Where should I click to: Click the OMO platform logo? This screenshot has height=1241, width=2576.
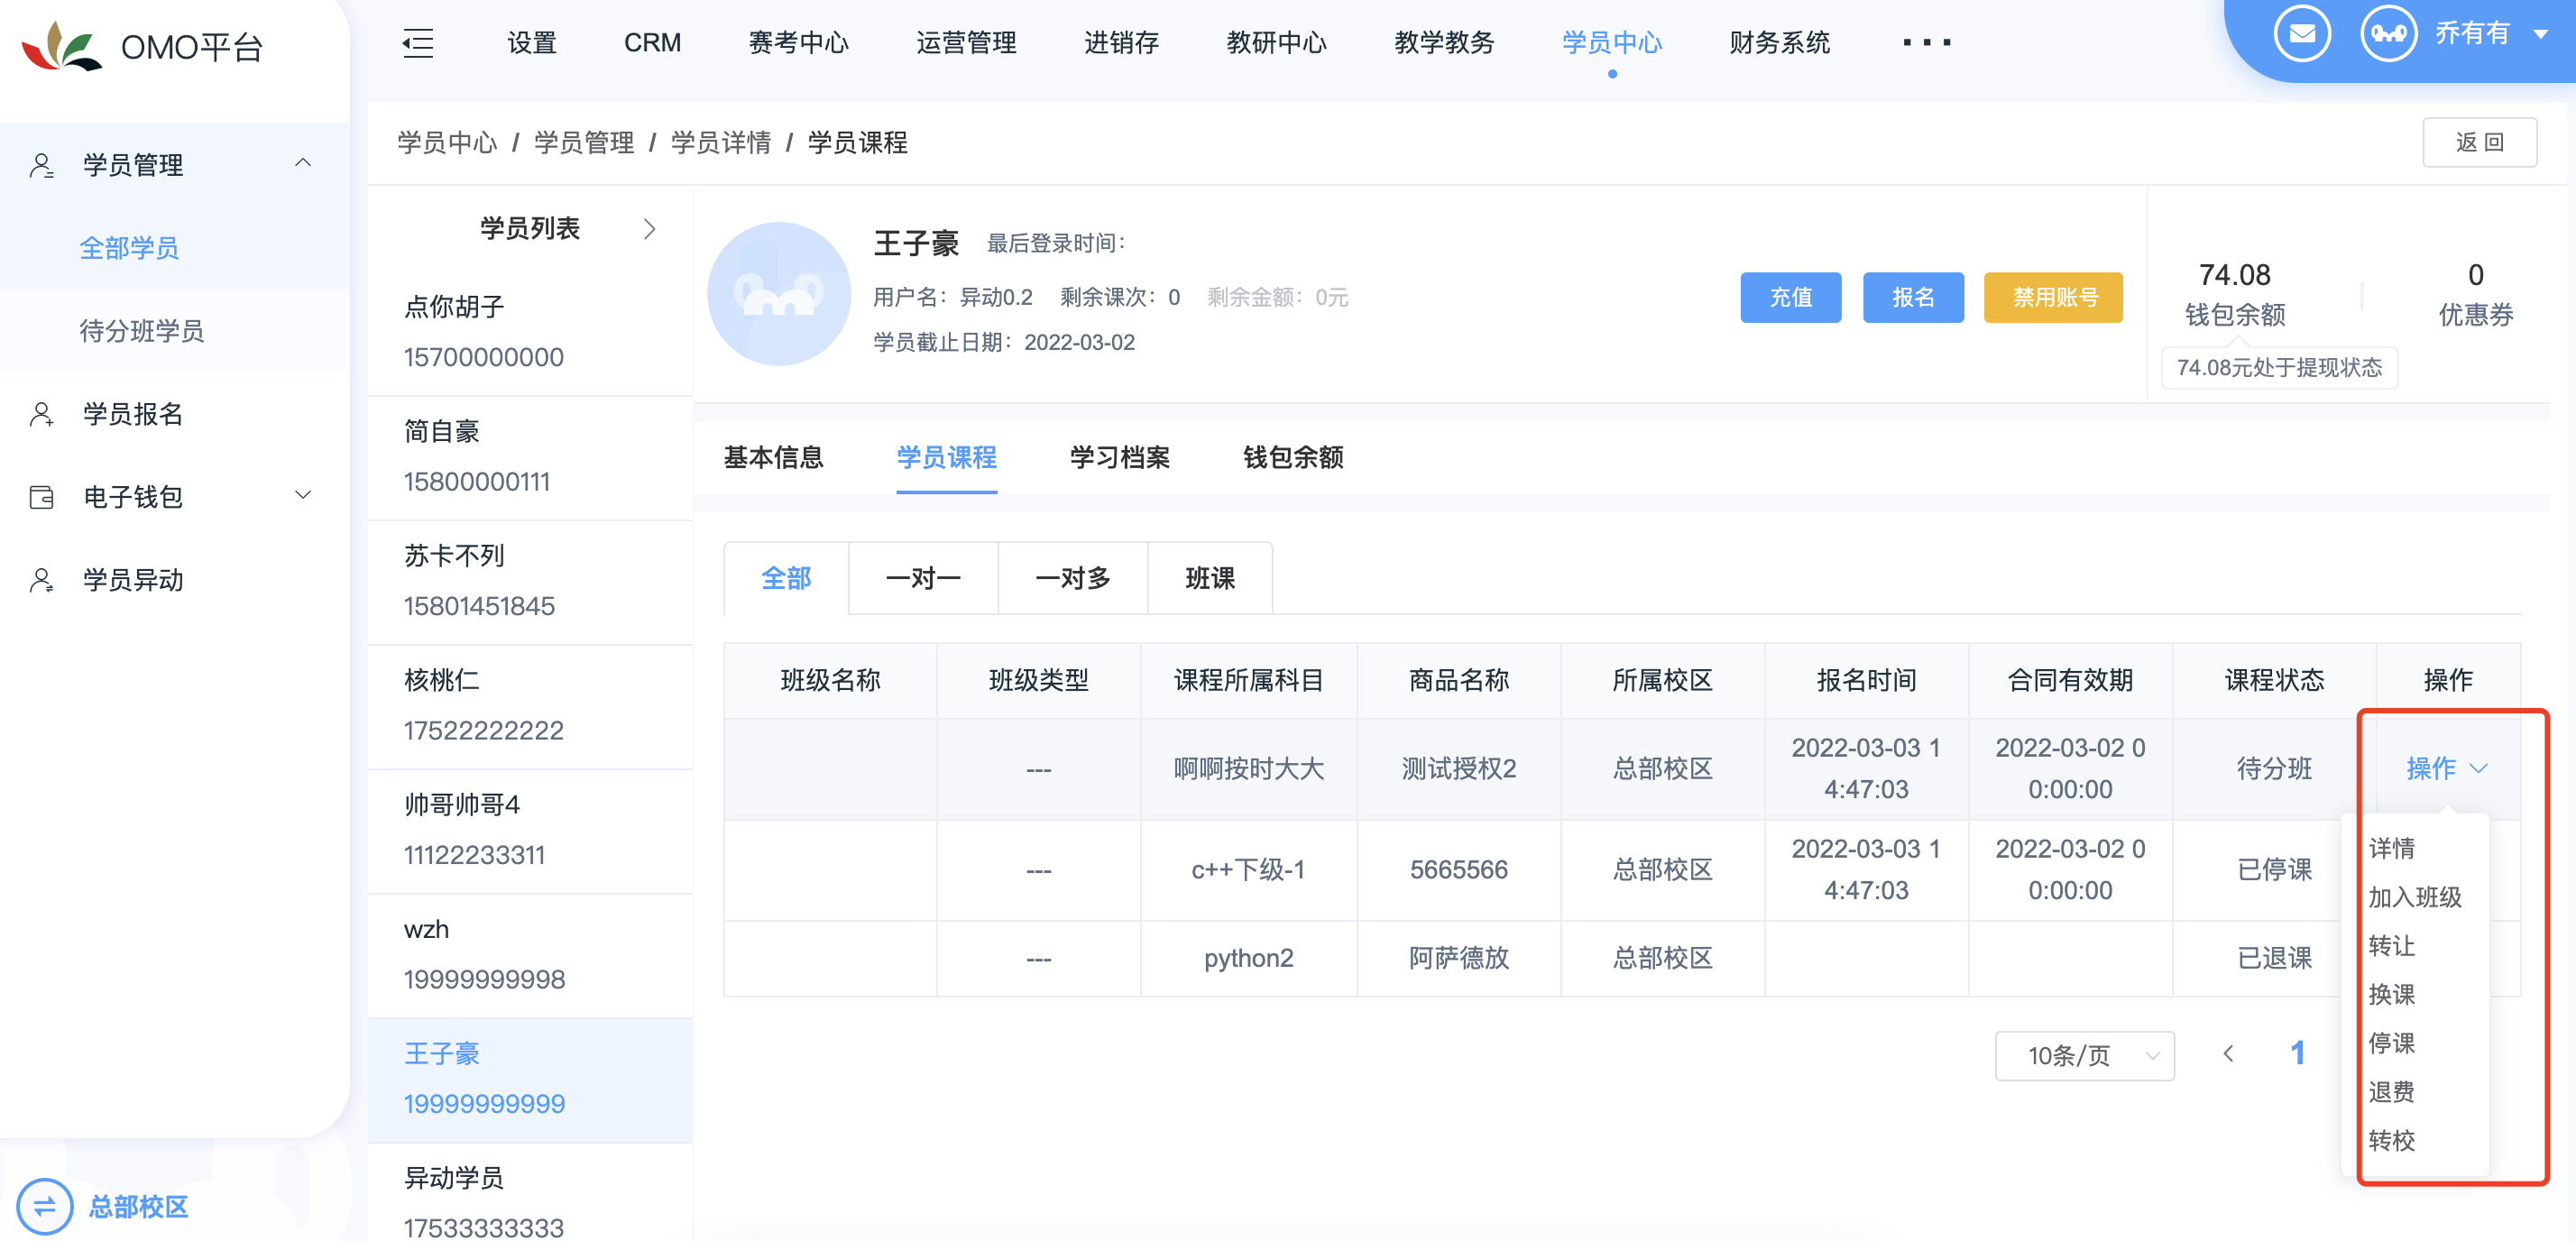coord(62,46)
